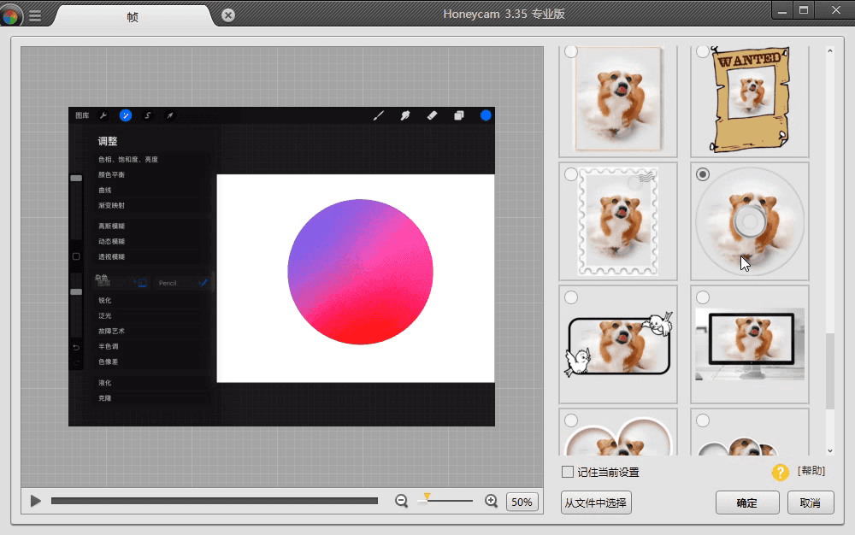Click the yellow help question icon
This screenshot has width=855, height=535.
pos(781,473)
